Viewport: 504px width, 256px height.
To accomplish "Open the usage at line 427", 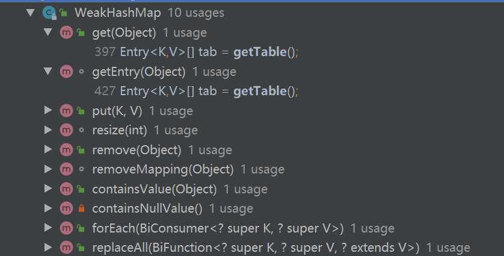I will 196,91.
